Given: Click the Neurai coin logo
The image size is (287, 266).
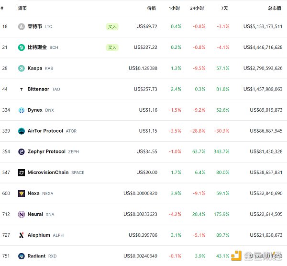Looking at the screenshot, I should point(21,214).
